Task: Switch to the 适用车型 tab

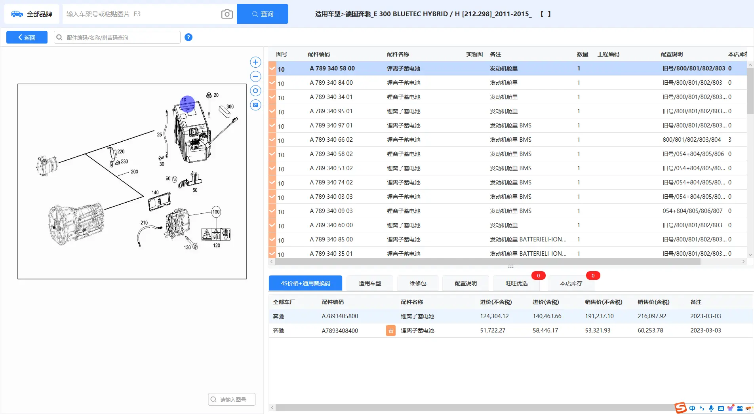Action: [x=369, y=283]
